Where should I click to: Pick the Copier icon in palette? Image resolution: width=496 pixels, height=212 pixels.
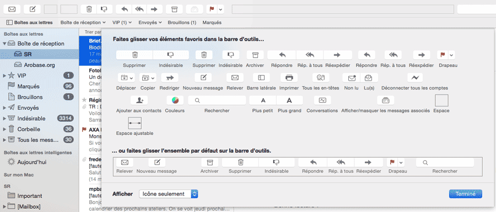(x=148, y=77)
